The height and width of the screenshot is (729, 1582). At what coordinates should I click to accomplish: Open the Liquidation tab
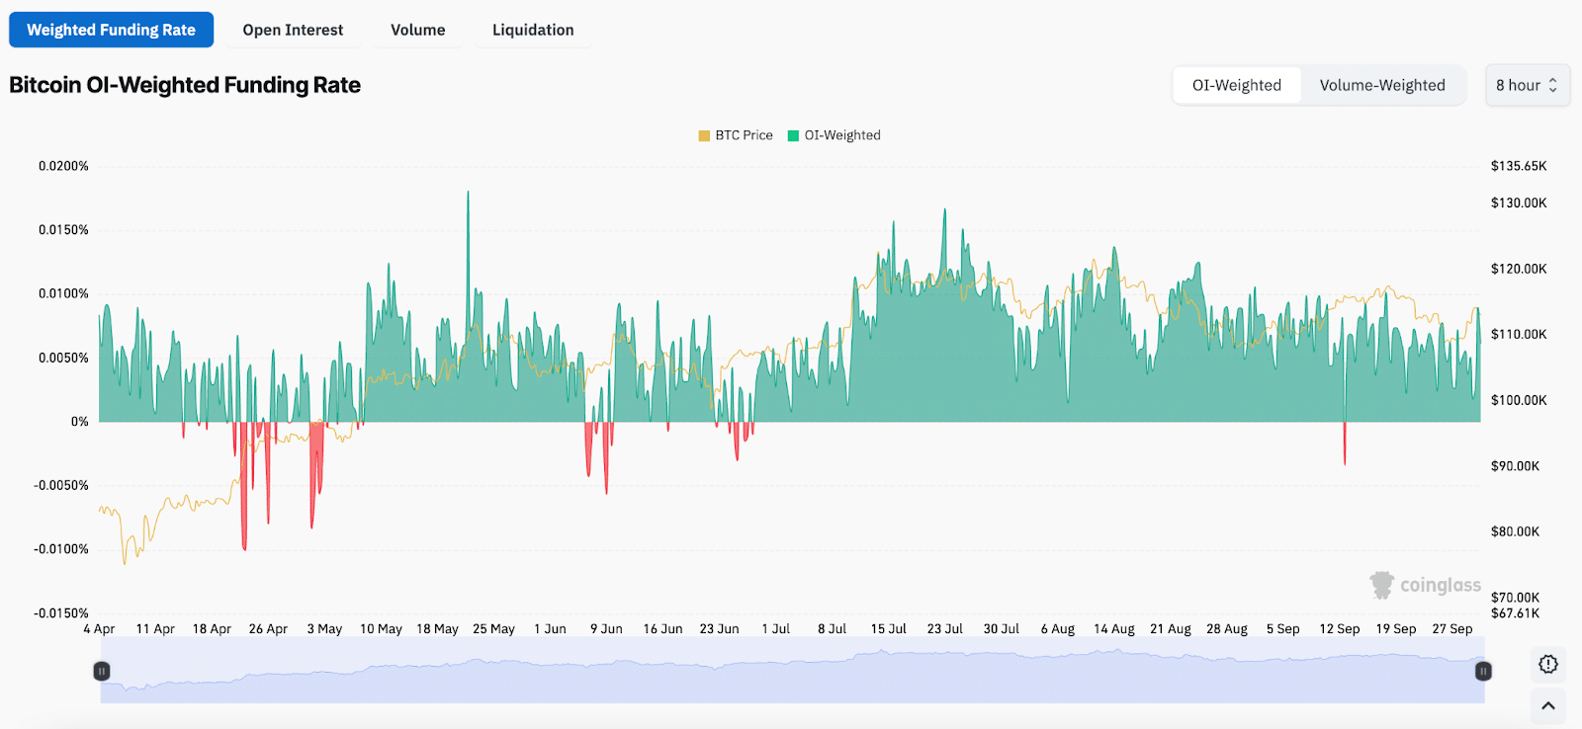(533, 30)
